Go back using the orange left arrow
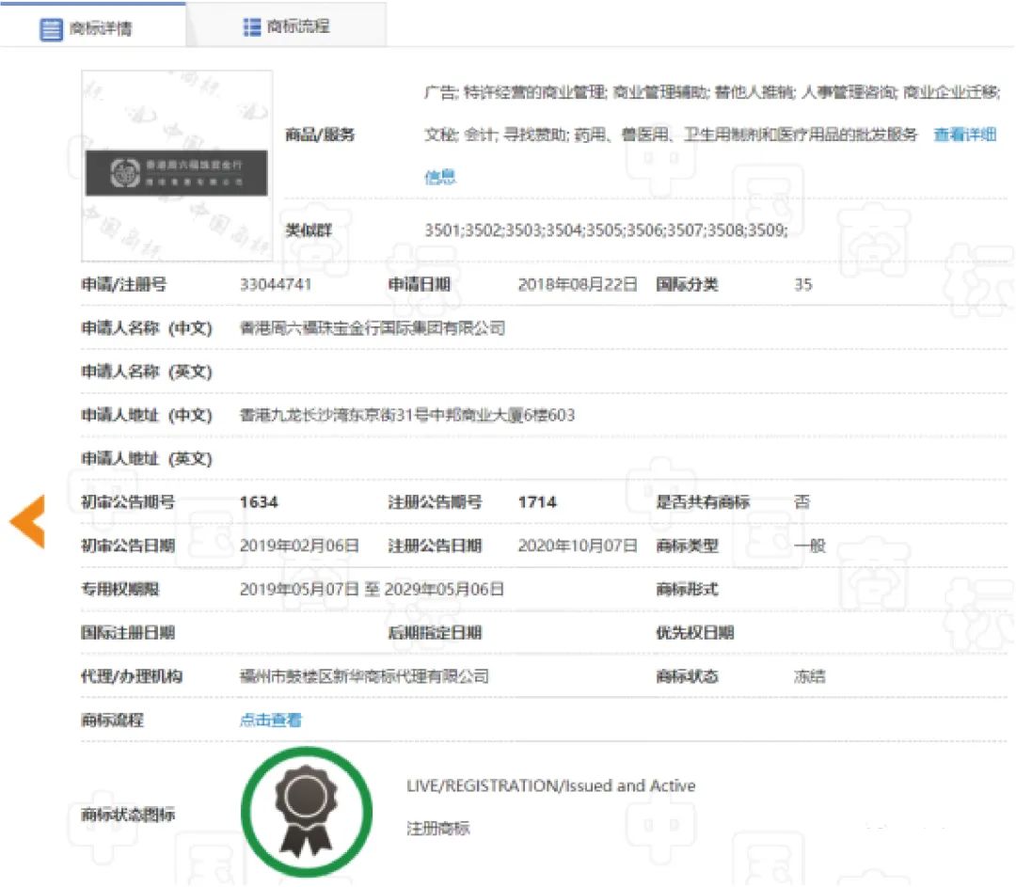Viewport: 1016px width, 887px height. tap(28, 522)
